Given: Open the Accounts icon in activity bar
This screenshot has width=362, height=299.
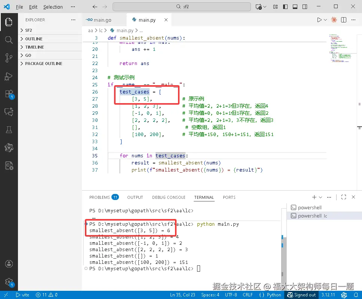Looking at the screenshot, I should (x=9, y=264).
